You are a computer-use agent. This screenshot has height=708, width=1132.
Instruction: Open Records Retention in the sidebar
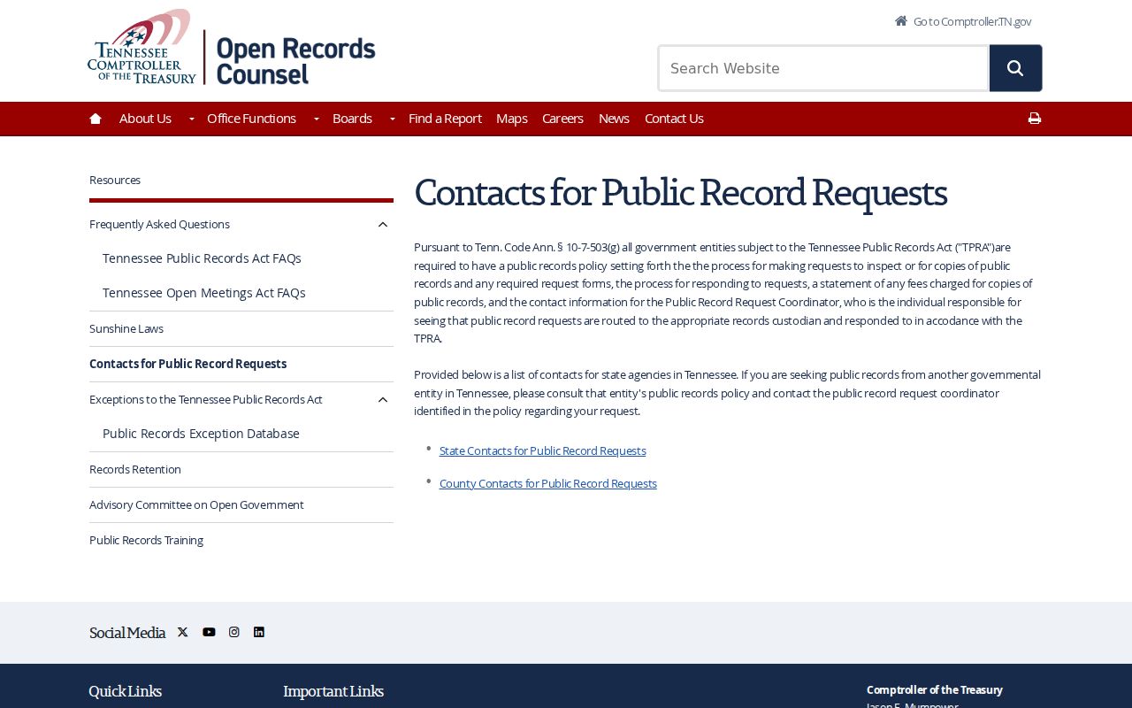coord(135,469)
